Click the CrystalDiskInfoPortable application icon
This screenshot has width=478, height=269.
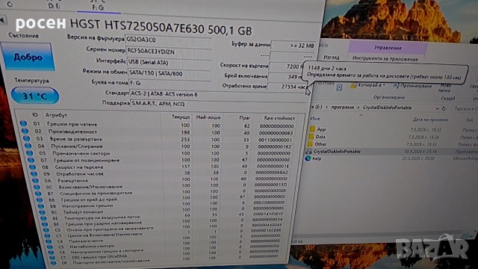click(x=308, y=151)
